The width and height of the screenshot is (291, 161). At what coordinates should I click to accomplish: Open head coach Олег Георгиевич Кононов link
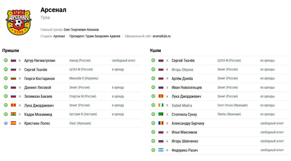click(81, 30)
